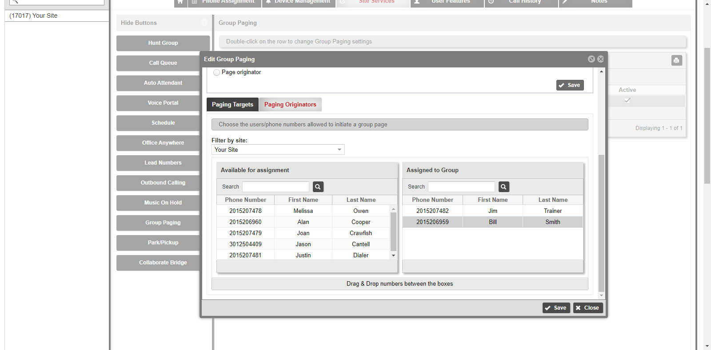Collapse the Hide Buttons sidebar arrow

[204, 23]
